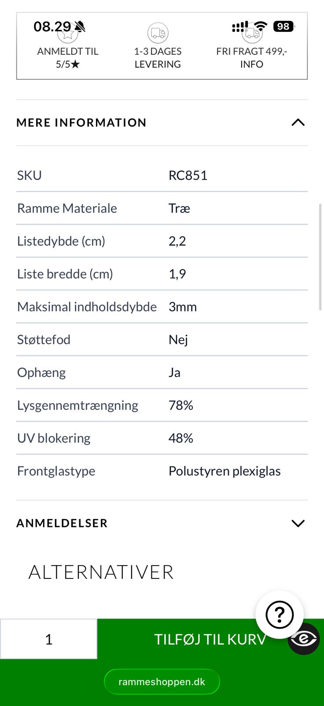Tap the page scrollbar on the right
Viewport: 324px width, 706px height.
[x=320, y=257]
